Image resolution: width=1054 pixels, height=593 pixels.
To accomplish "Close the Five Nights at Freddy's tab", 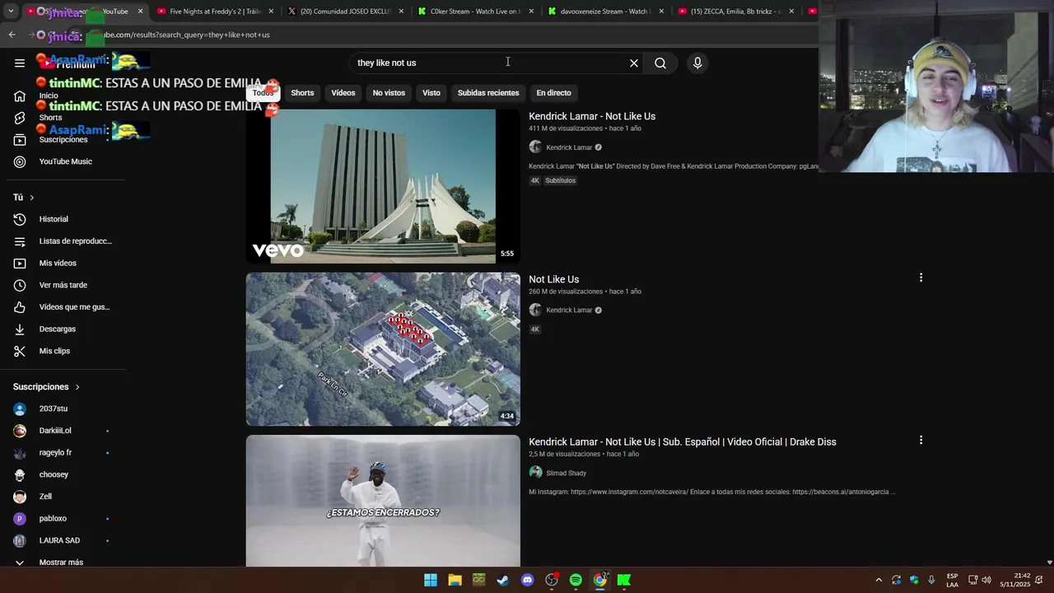I will point(271,12).
